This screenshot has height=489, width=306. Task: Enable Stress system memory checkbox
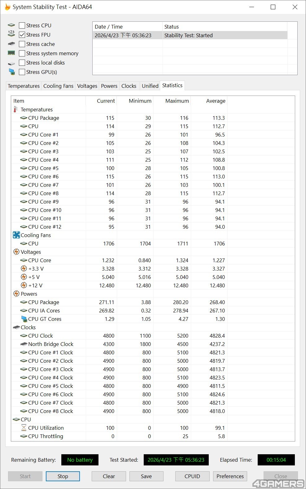pyautogui.click(x=22, y=53)
